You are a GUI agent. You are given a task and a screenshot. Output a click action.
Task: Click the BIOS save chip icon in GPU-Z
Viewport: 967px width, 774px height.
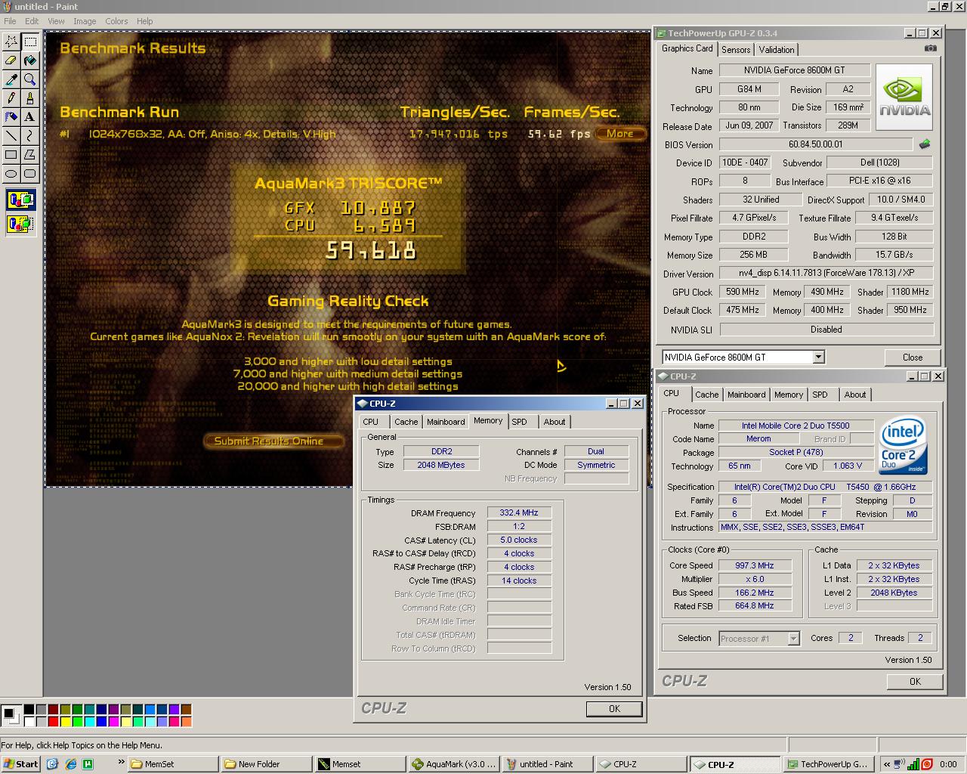click(x=924, y=144)
